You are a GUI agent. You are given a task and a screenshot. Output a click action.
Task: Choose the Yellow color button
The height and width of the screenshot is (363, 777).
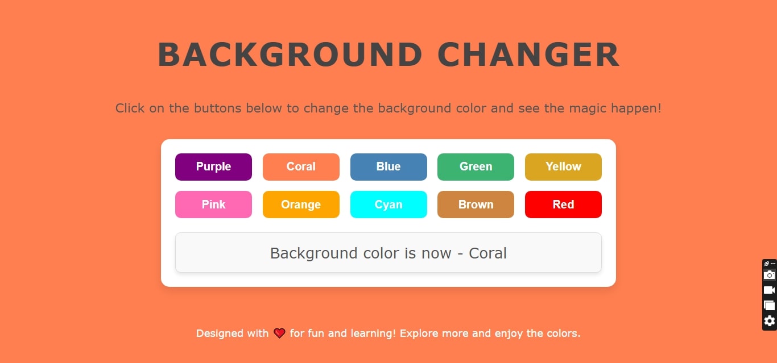point(563,167)
